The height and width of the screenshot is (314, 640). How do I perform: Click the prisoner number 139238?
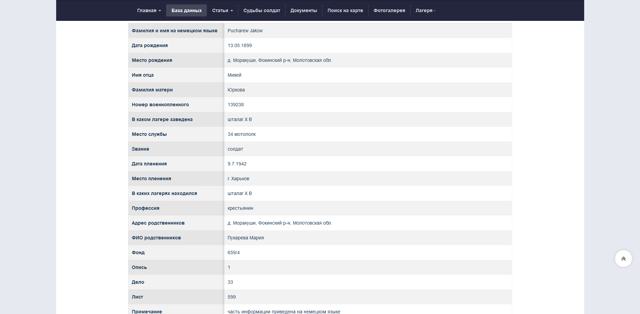click(x=235, y=105)
